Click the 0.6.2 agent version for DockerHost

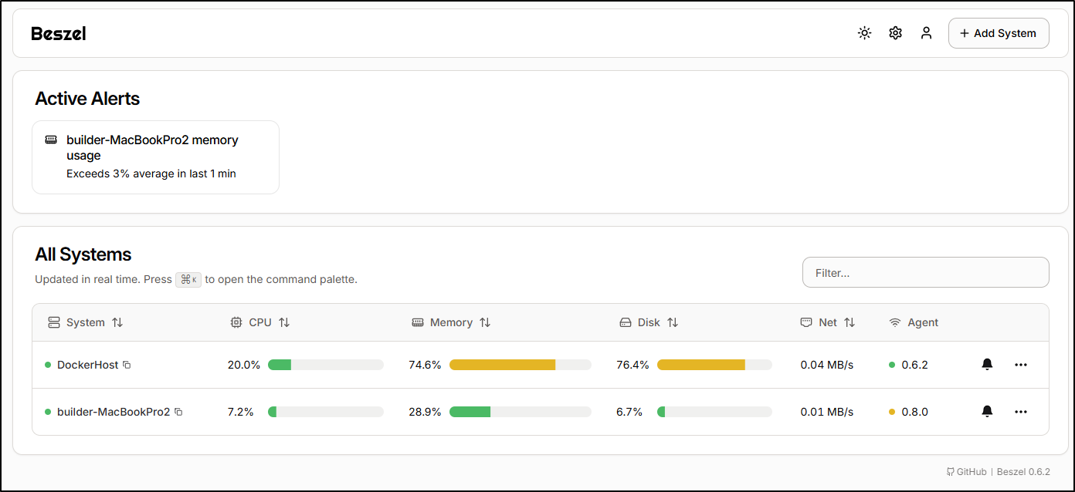(915, 365)
